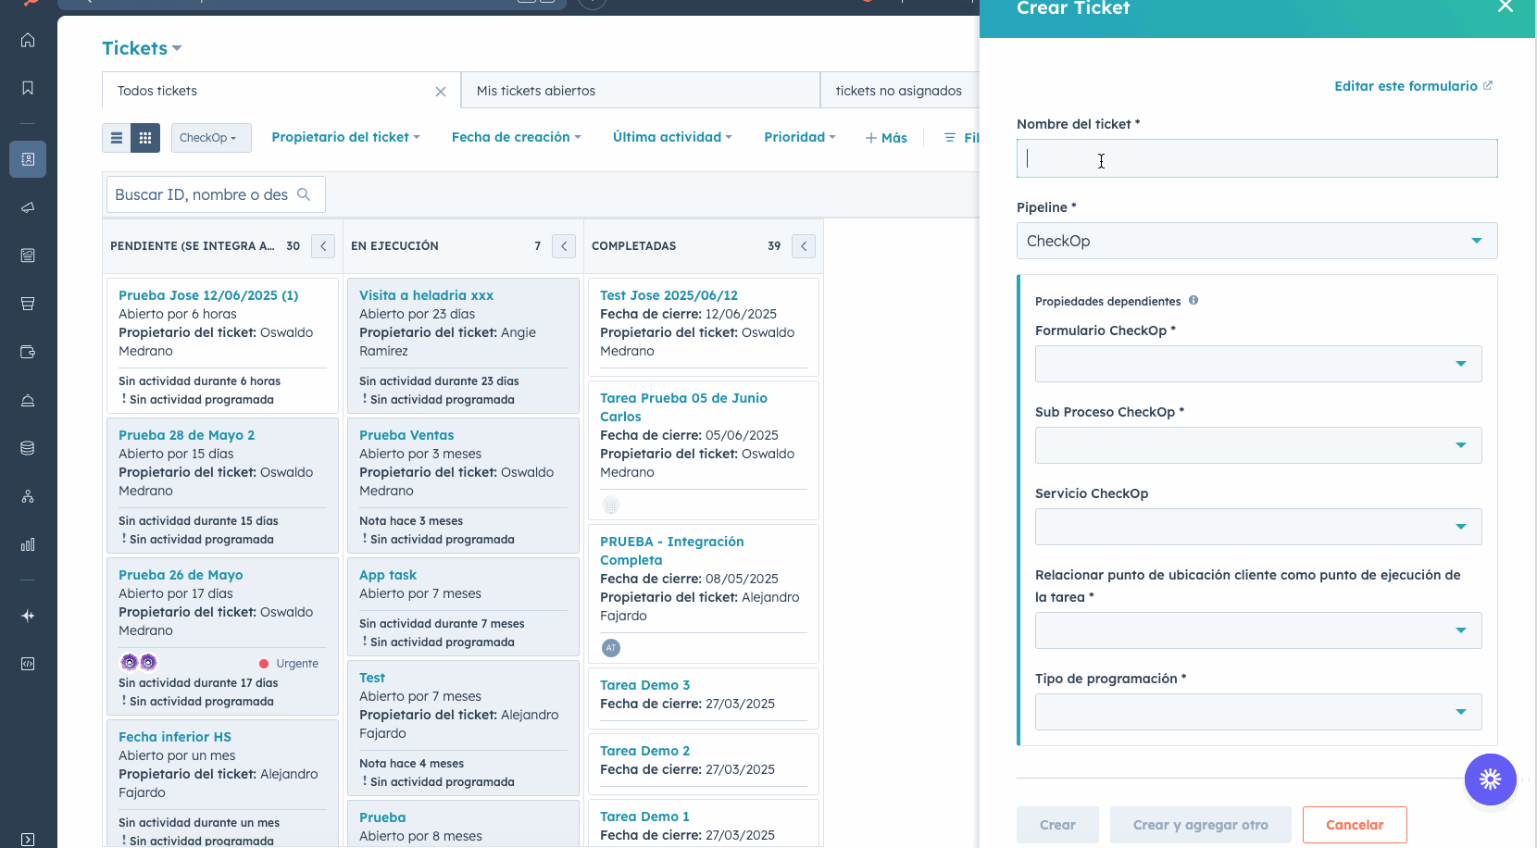
Task: Click Editar este formulario link
Action: point(1413,86)
